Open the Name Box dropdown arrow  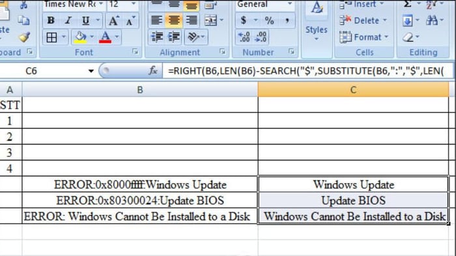91,71
